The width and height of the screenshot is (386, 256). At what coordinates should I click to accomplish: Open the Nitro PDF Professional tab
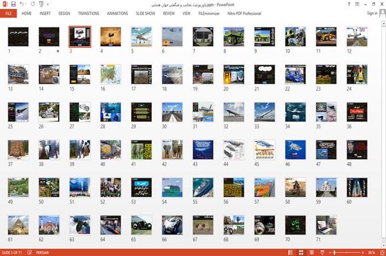(x=244, y=13)
